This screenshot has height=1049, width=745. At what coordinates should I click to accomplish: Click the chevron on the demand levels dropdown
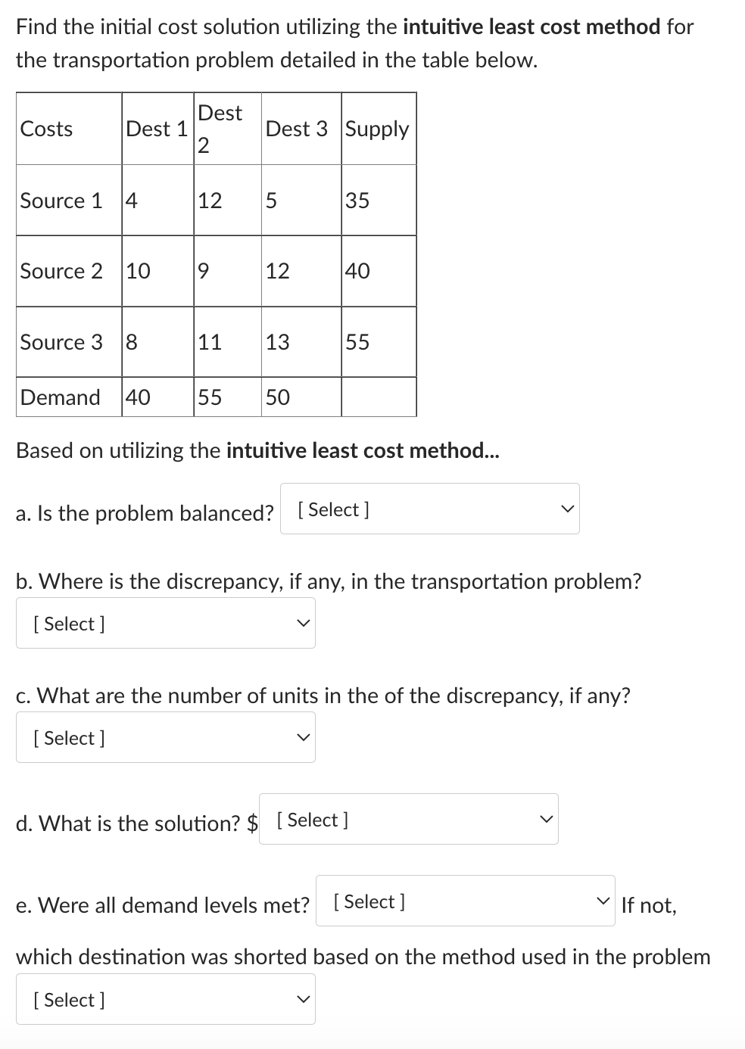602,901
